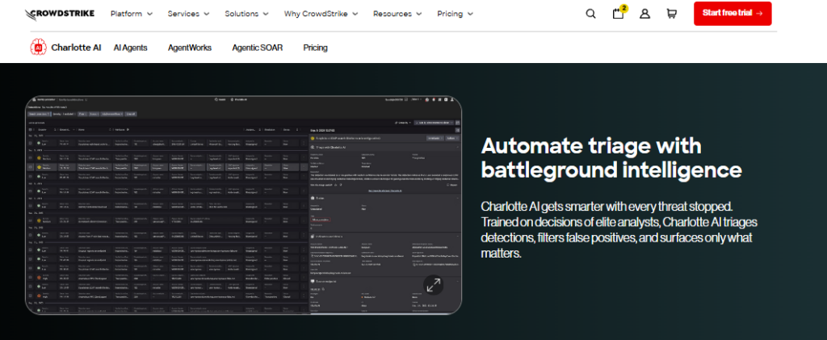Expand the Resources menu
The width and height of the screenshot is (827, 340).
(397, 14)
